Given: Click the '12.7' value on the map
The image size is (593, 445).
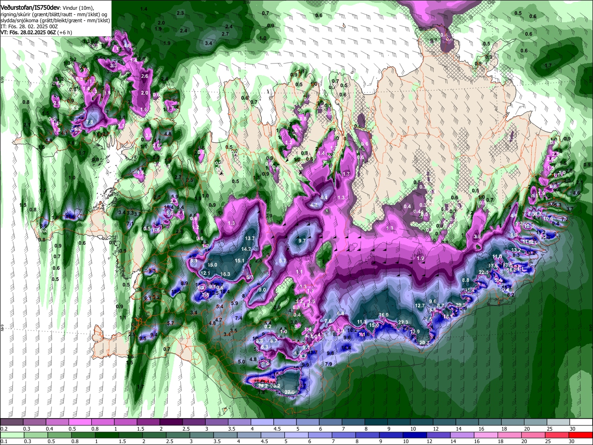Looking at the screenshot, I should [x=420, y=305].
